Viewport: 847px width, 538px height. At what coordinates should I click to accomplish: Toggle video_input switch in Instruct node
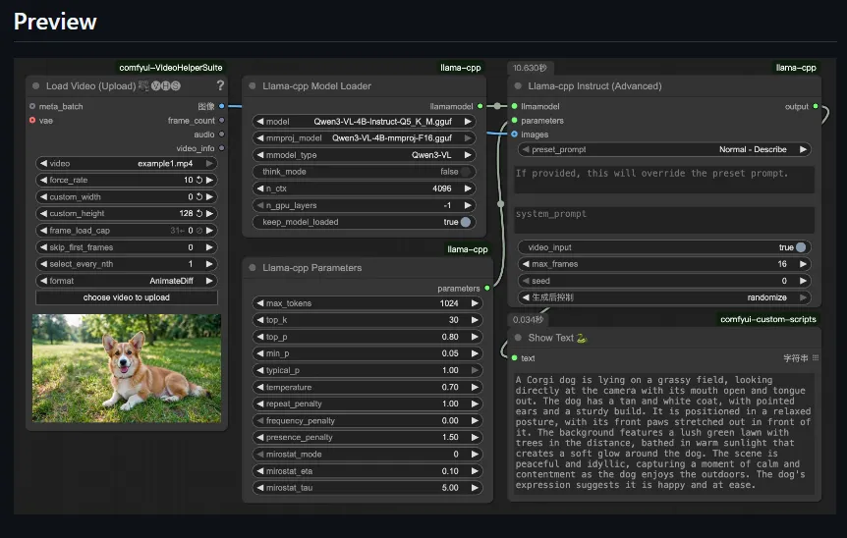[801, 247]
